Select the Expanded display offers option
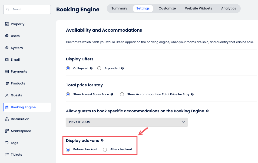 pos(99,69)
